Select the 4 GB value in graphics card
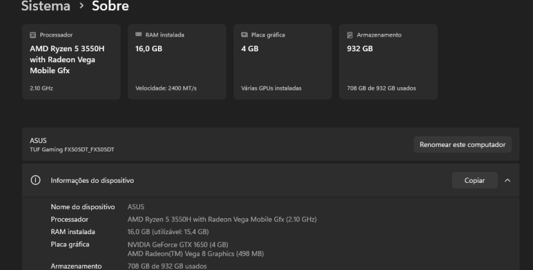This screenshot has width=533, height=270. click(250, 49)
